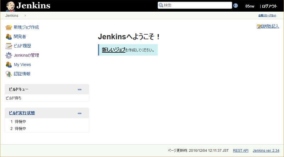
Task: Click the ビルド履歴 notepad icon
Action: click(x=9, y=46)
